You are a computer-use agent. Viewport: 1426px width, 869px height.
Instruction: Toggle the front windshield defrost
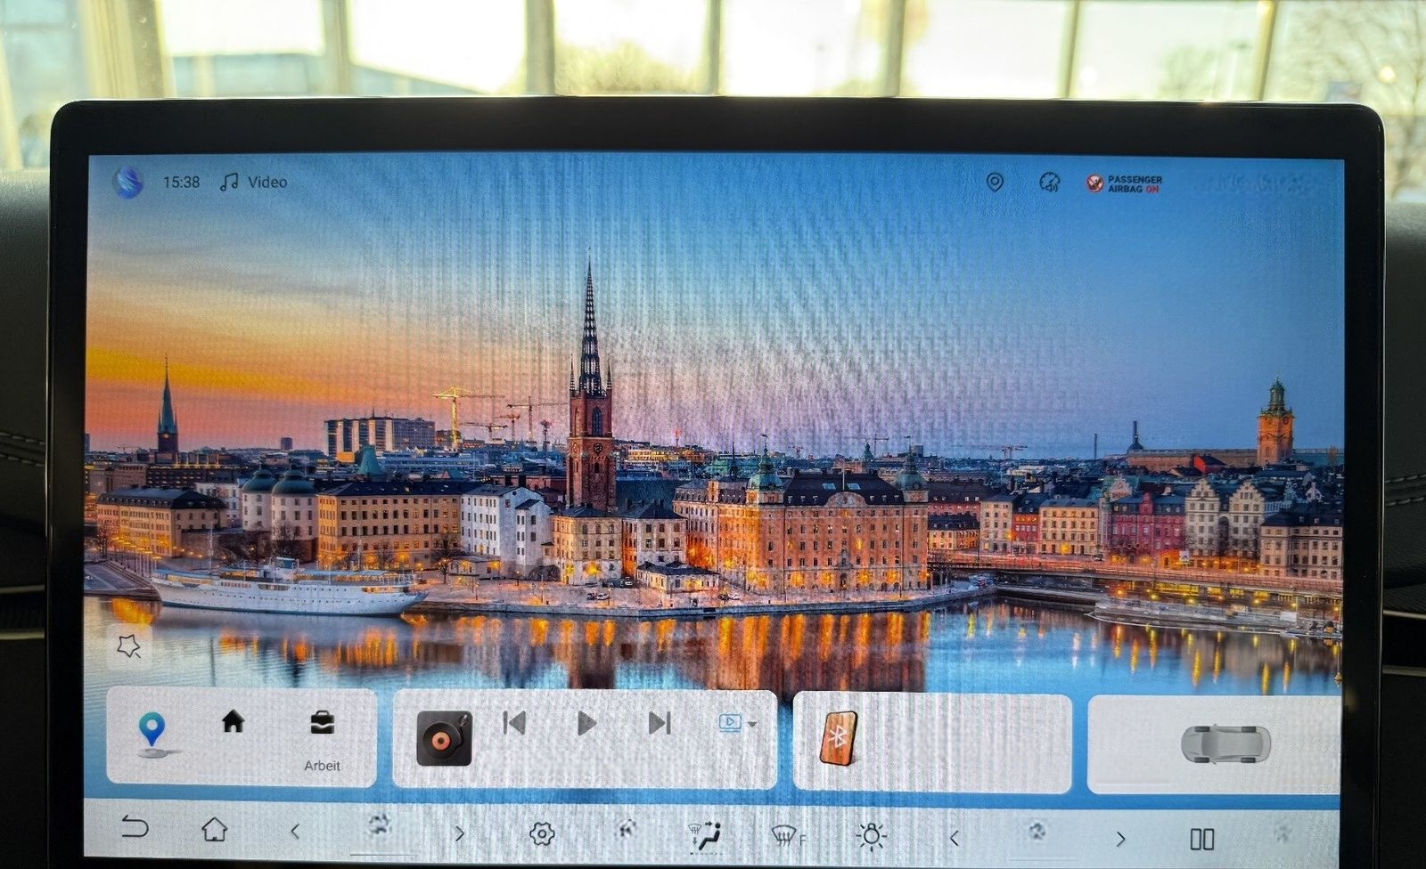[786, 835]
